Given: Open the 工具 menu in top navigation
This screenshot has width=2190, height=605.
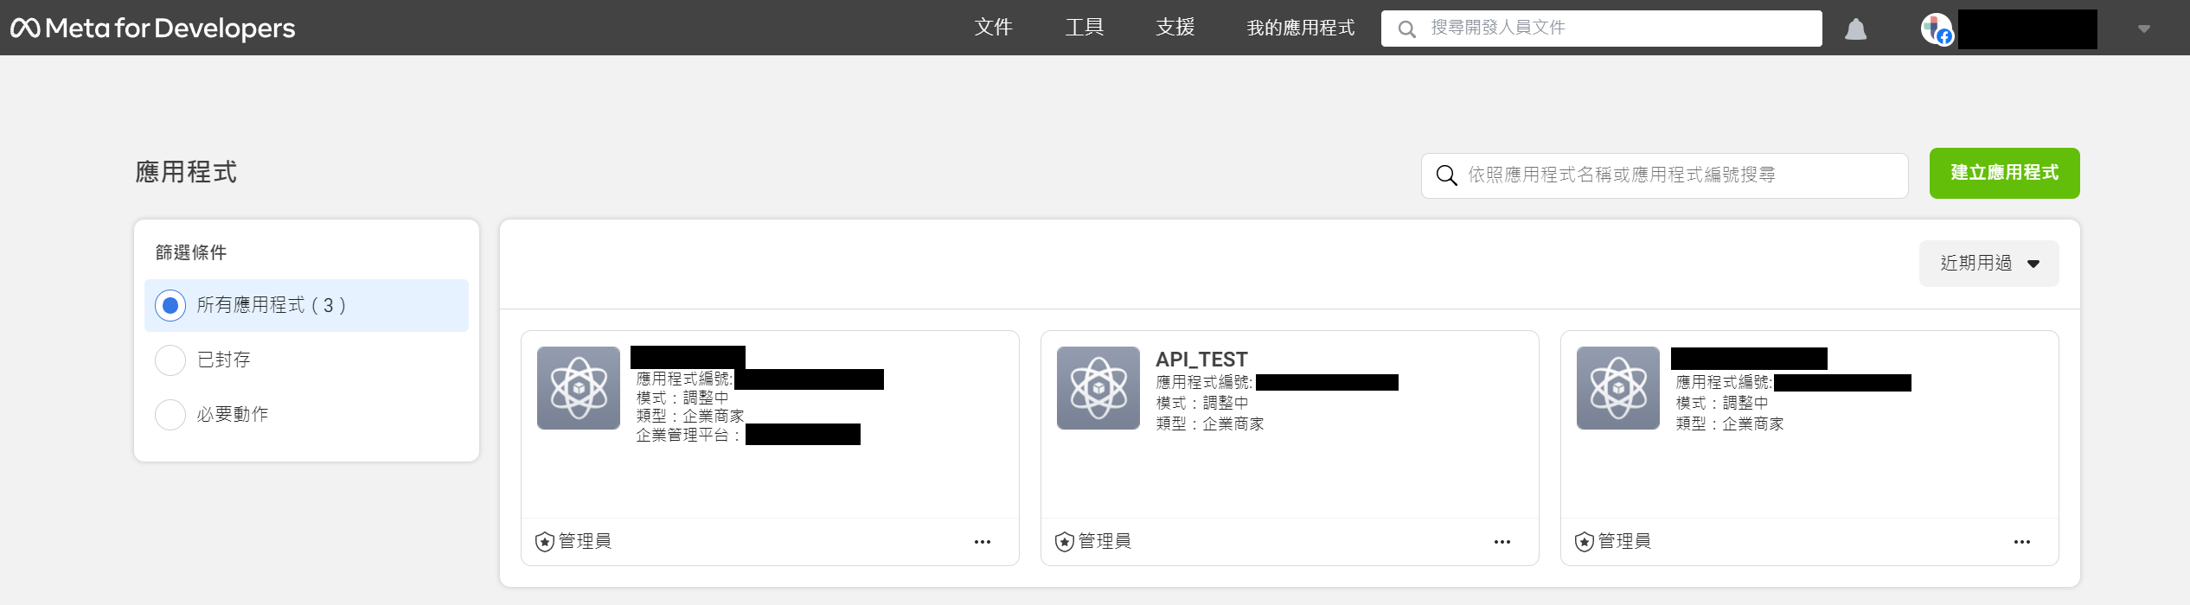Looking at the screenshot, I should tap(1085, 28).
